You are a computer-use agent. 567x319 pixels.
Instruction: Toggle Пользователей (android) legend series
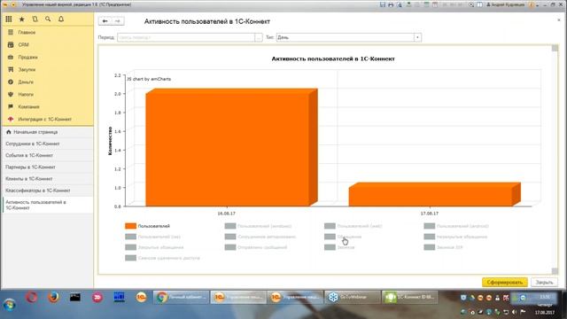click(456, 226)
